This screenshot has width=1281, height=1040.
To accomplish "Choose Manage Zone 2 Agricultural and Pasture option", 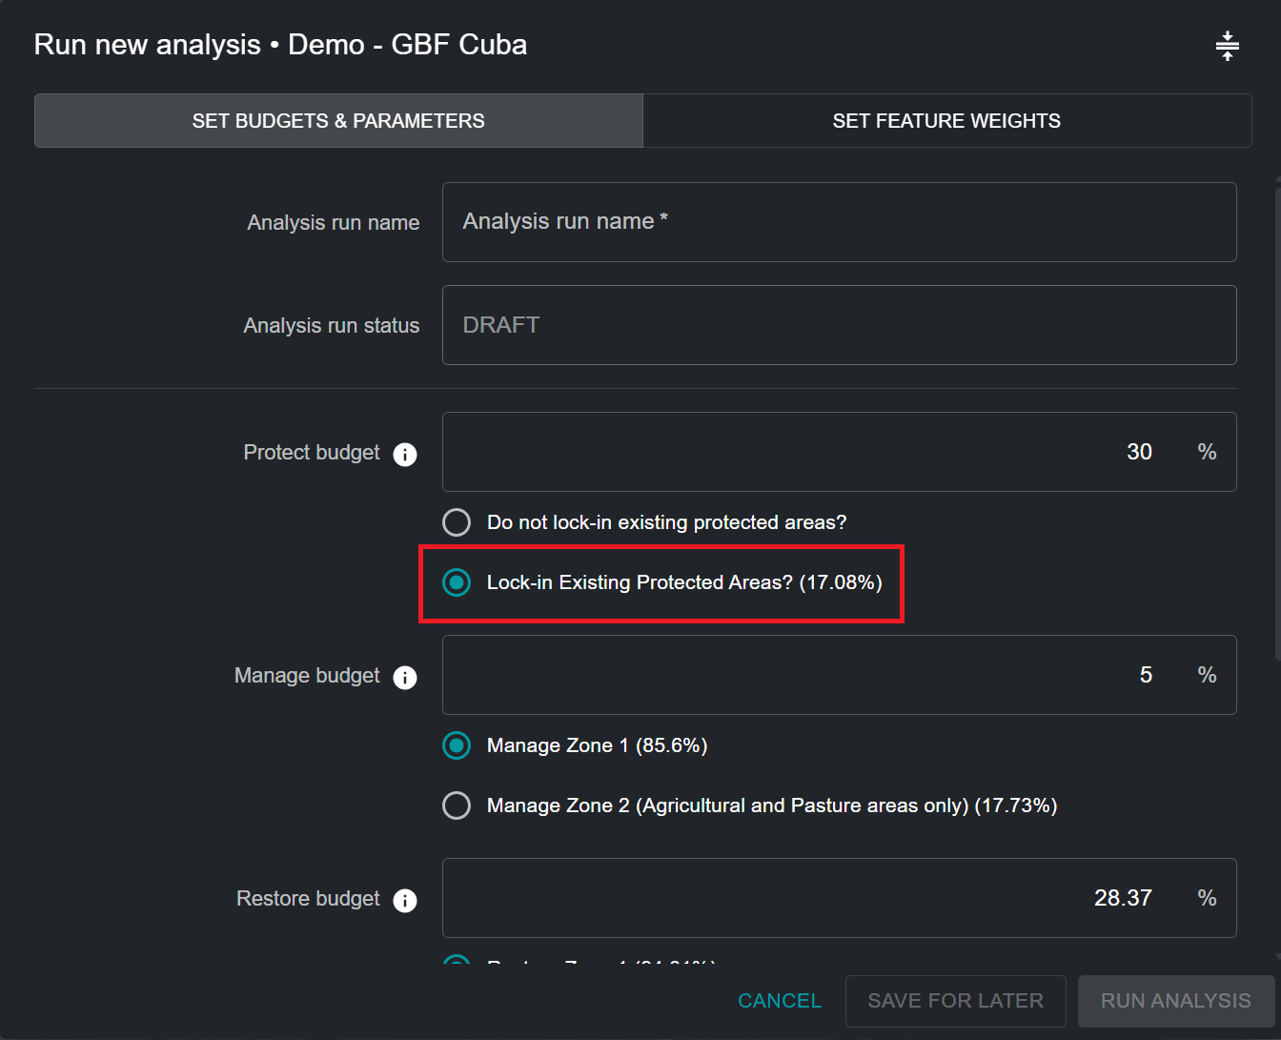I will (457, 805).
